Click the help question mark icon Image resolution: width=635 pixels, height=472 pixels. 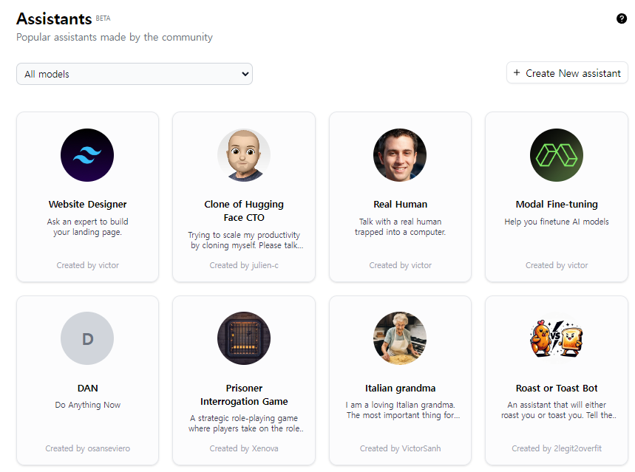(622, 18)
